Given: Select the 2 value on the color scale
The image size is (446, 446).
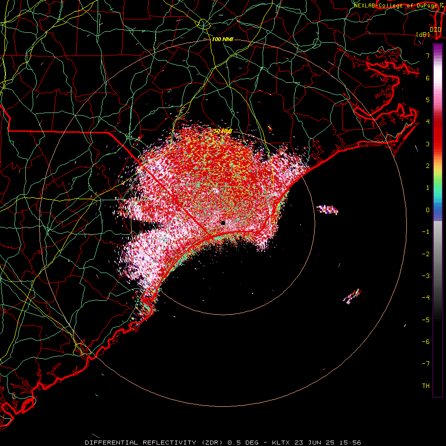Looking at the screenshot, I should coord(428,166).
